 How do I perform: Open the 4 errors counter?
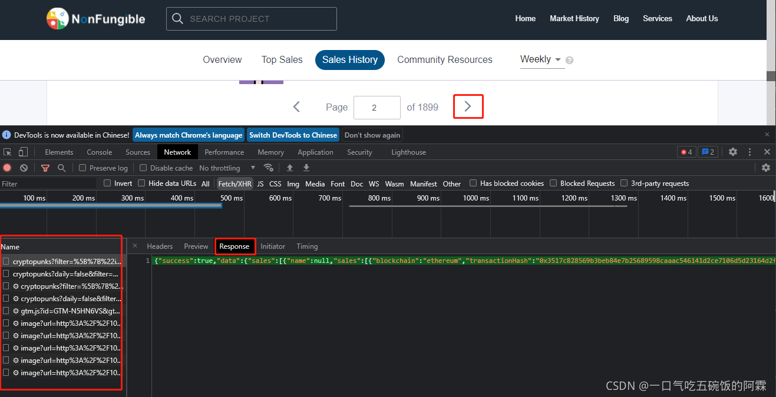click(686, 152)
